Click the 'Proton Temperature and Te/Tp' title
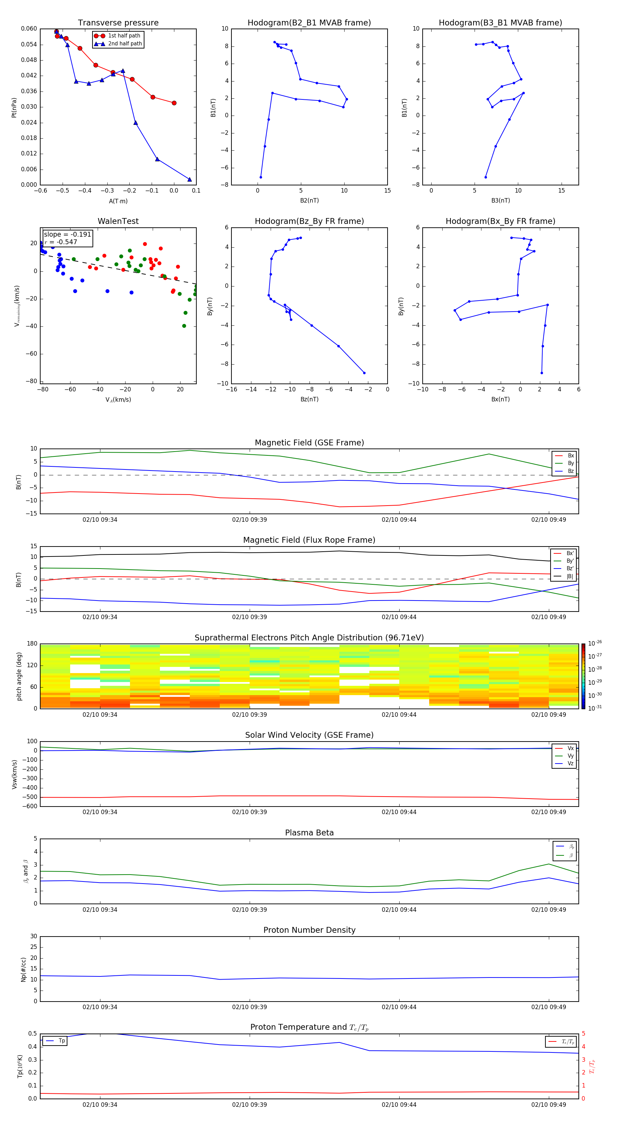619x1135 pixels. pos(309,1027)
